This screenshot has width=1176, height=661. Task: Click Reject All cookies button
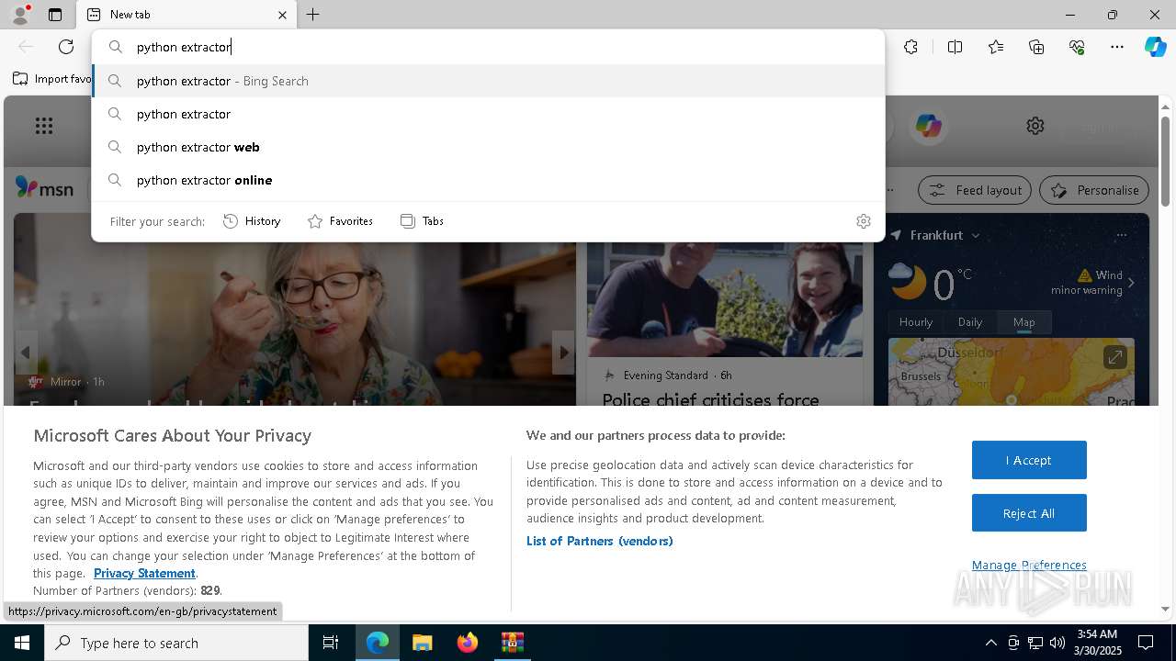pyautogui.click(x=1029, y=513)
